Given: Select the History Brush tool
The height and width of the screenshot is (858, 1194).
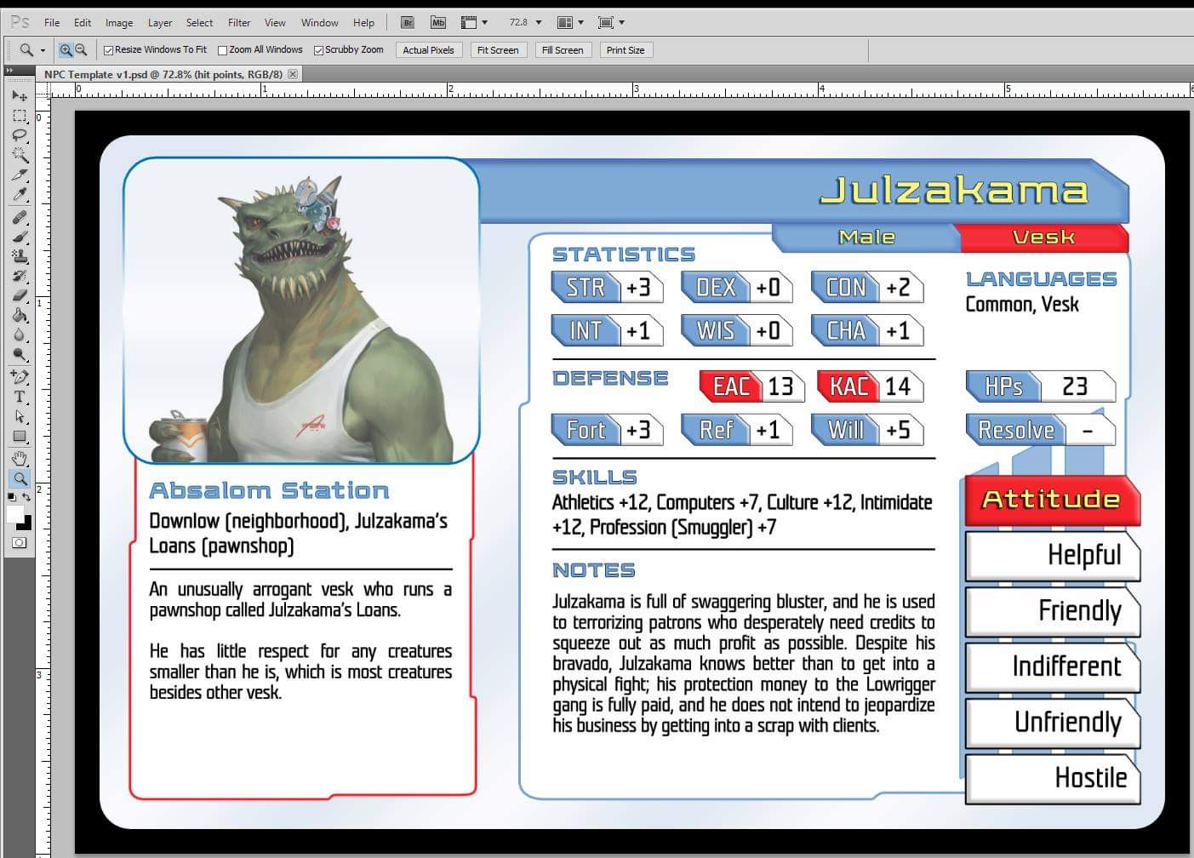Looking at the screenshot, I should pos(20,277).
